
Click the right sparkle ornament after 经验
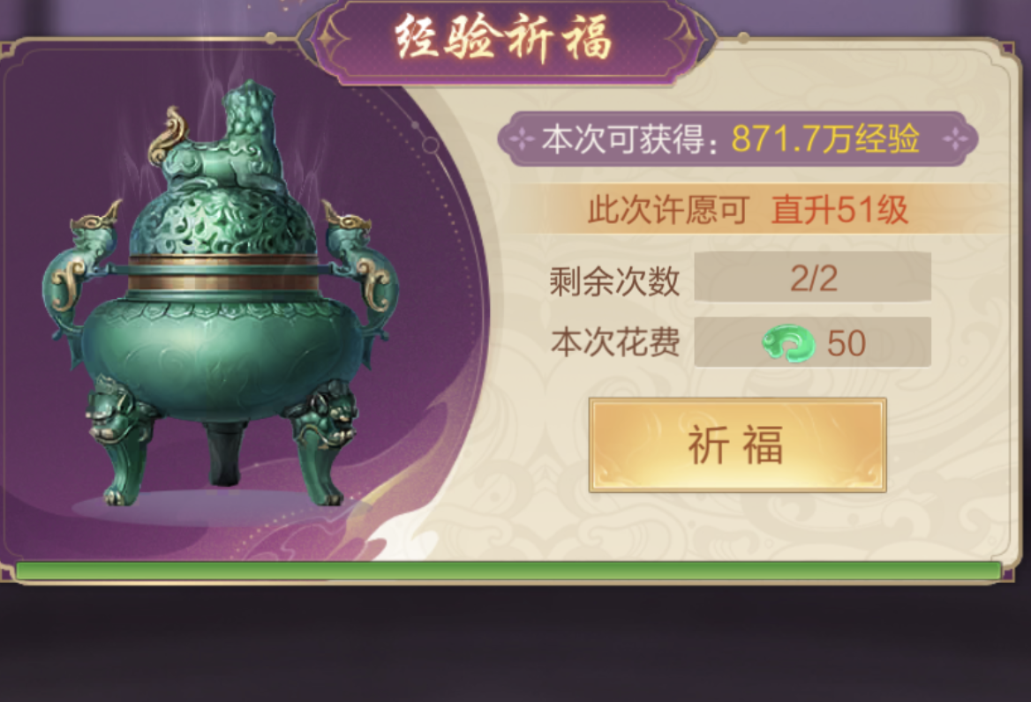955,139
